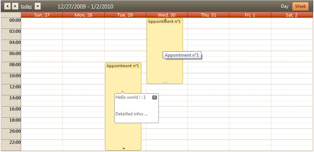Jump to today link

26,6
